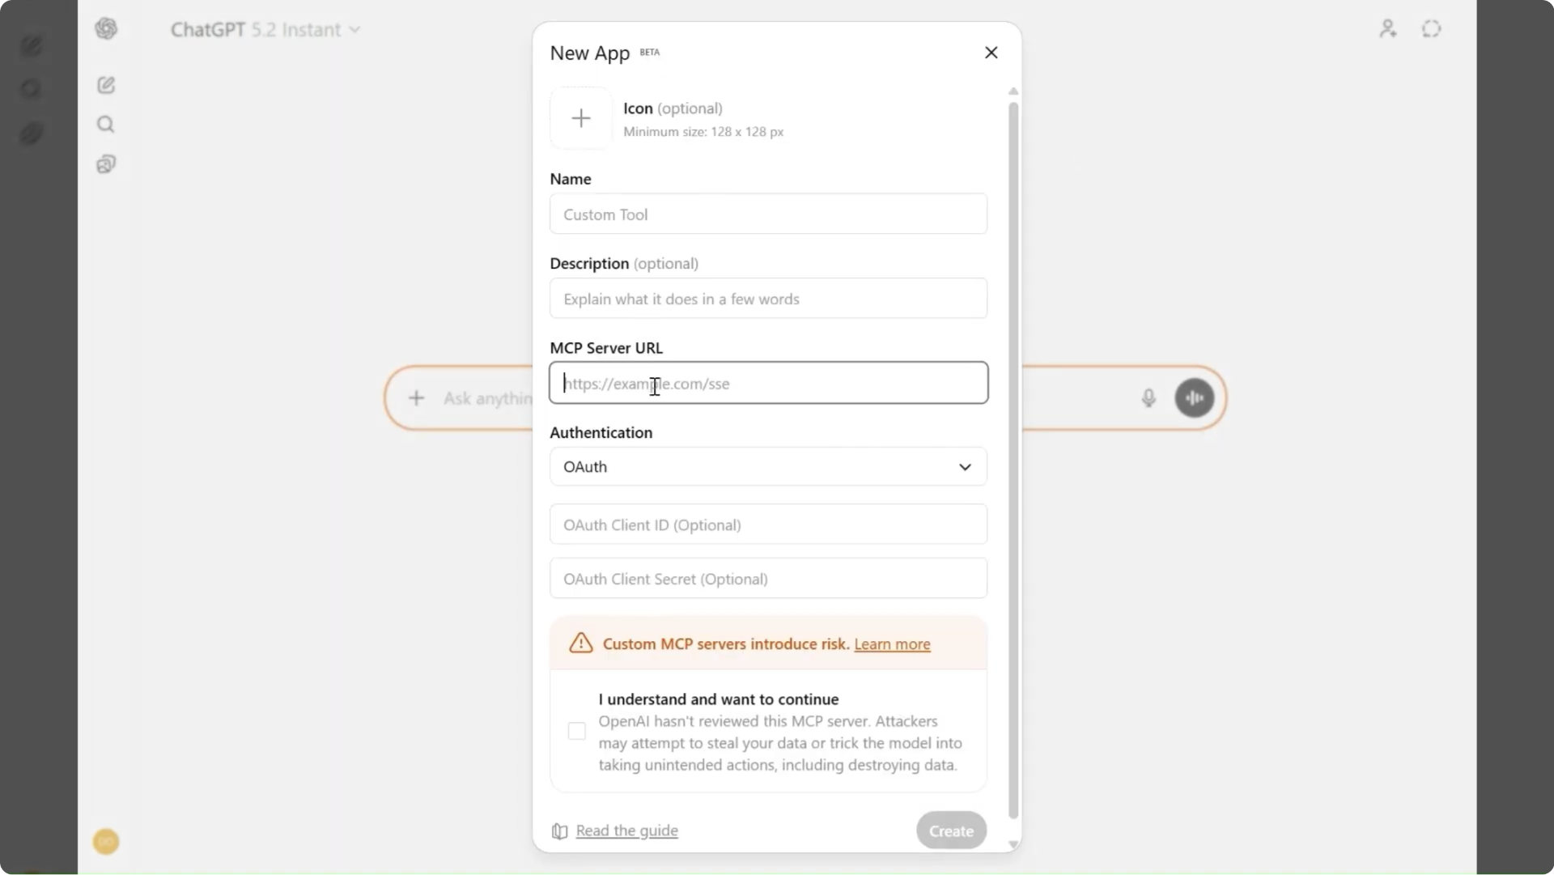The width and height of the screenshot is (1554, 875).
Task: Click the plus icon in the message input
Action: [x=417, y=397]
